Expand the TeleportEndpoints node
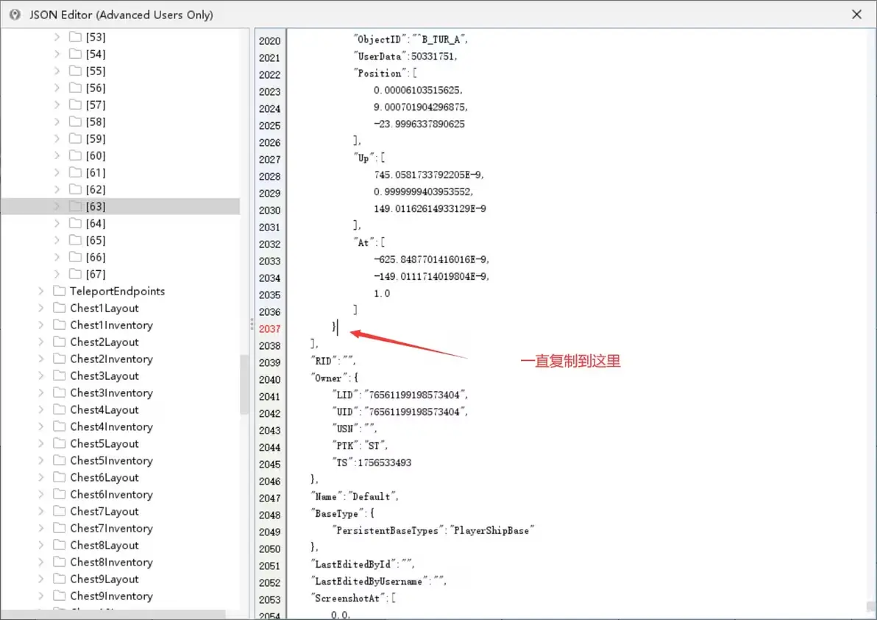Screen dimensions: 877x620 click(x=40, y=291)
